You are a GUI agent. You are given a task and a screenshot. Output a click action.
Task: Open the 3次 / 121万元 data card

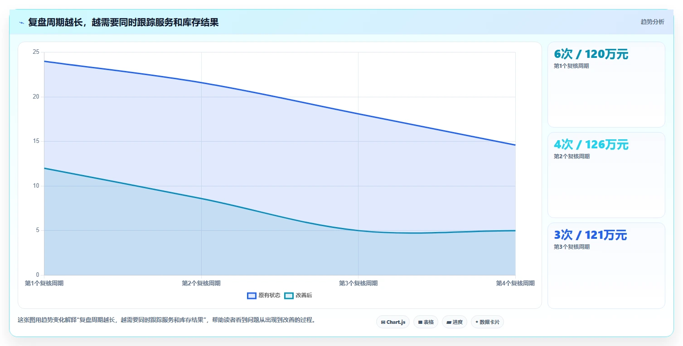coord(606,265)
